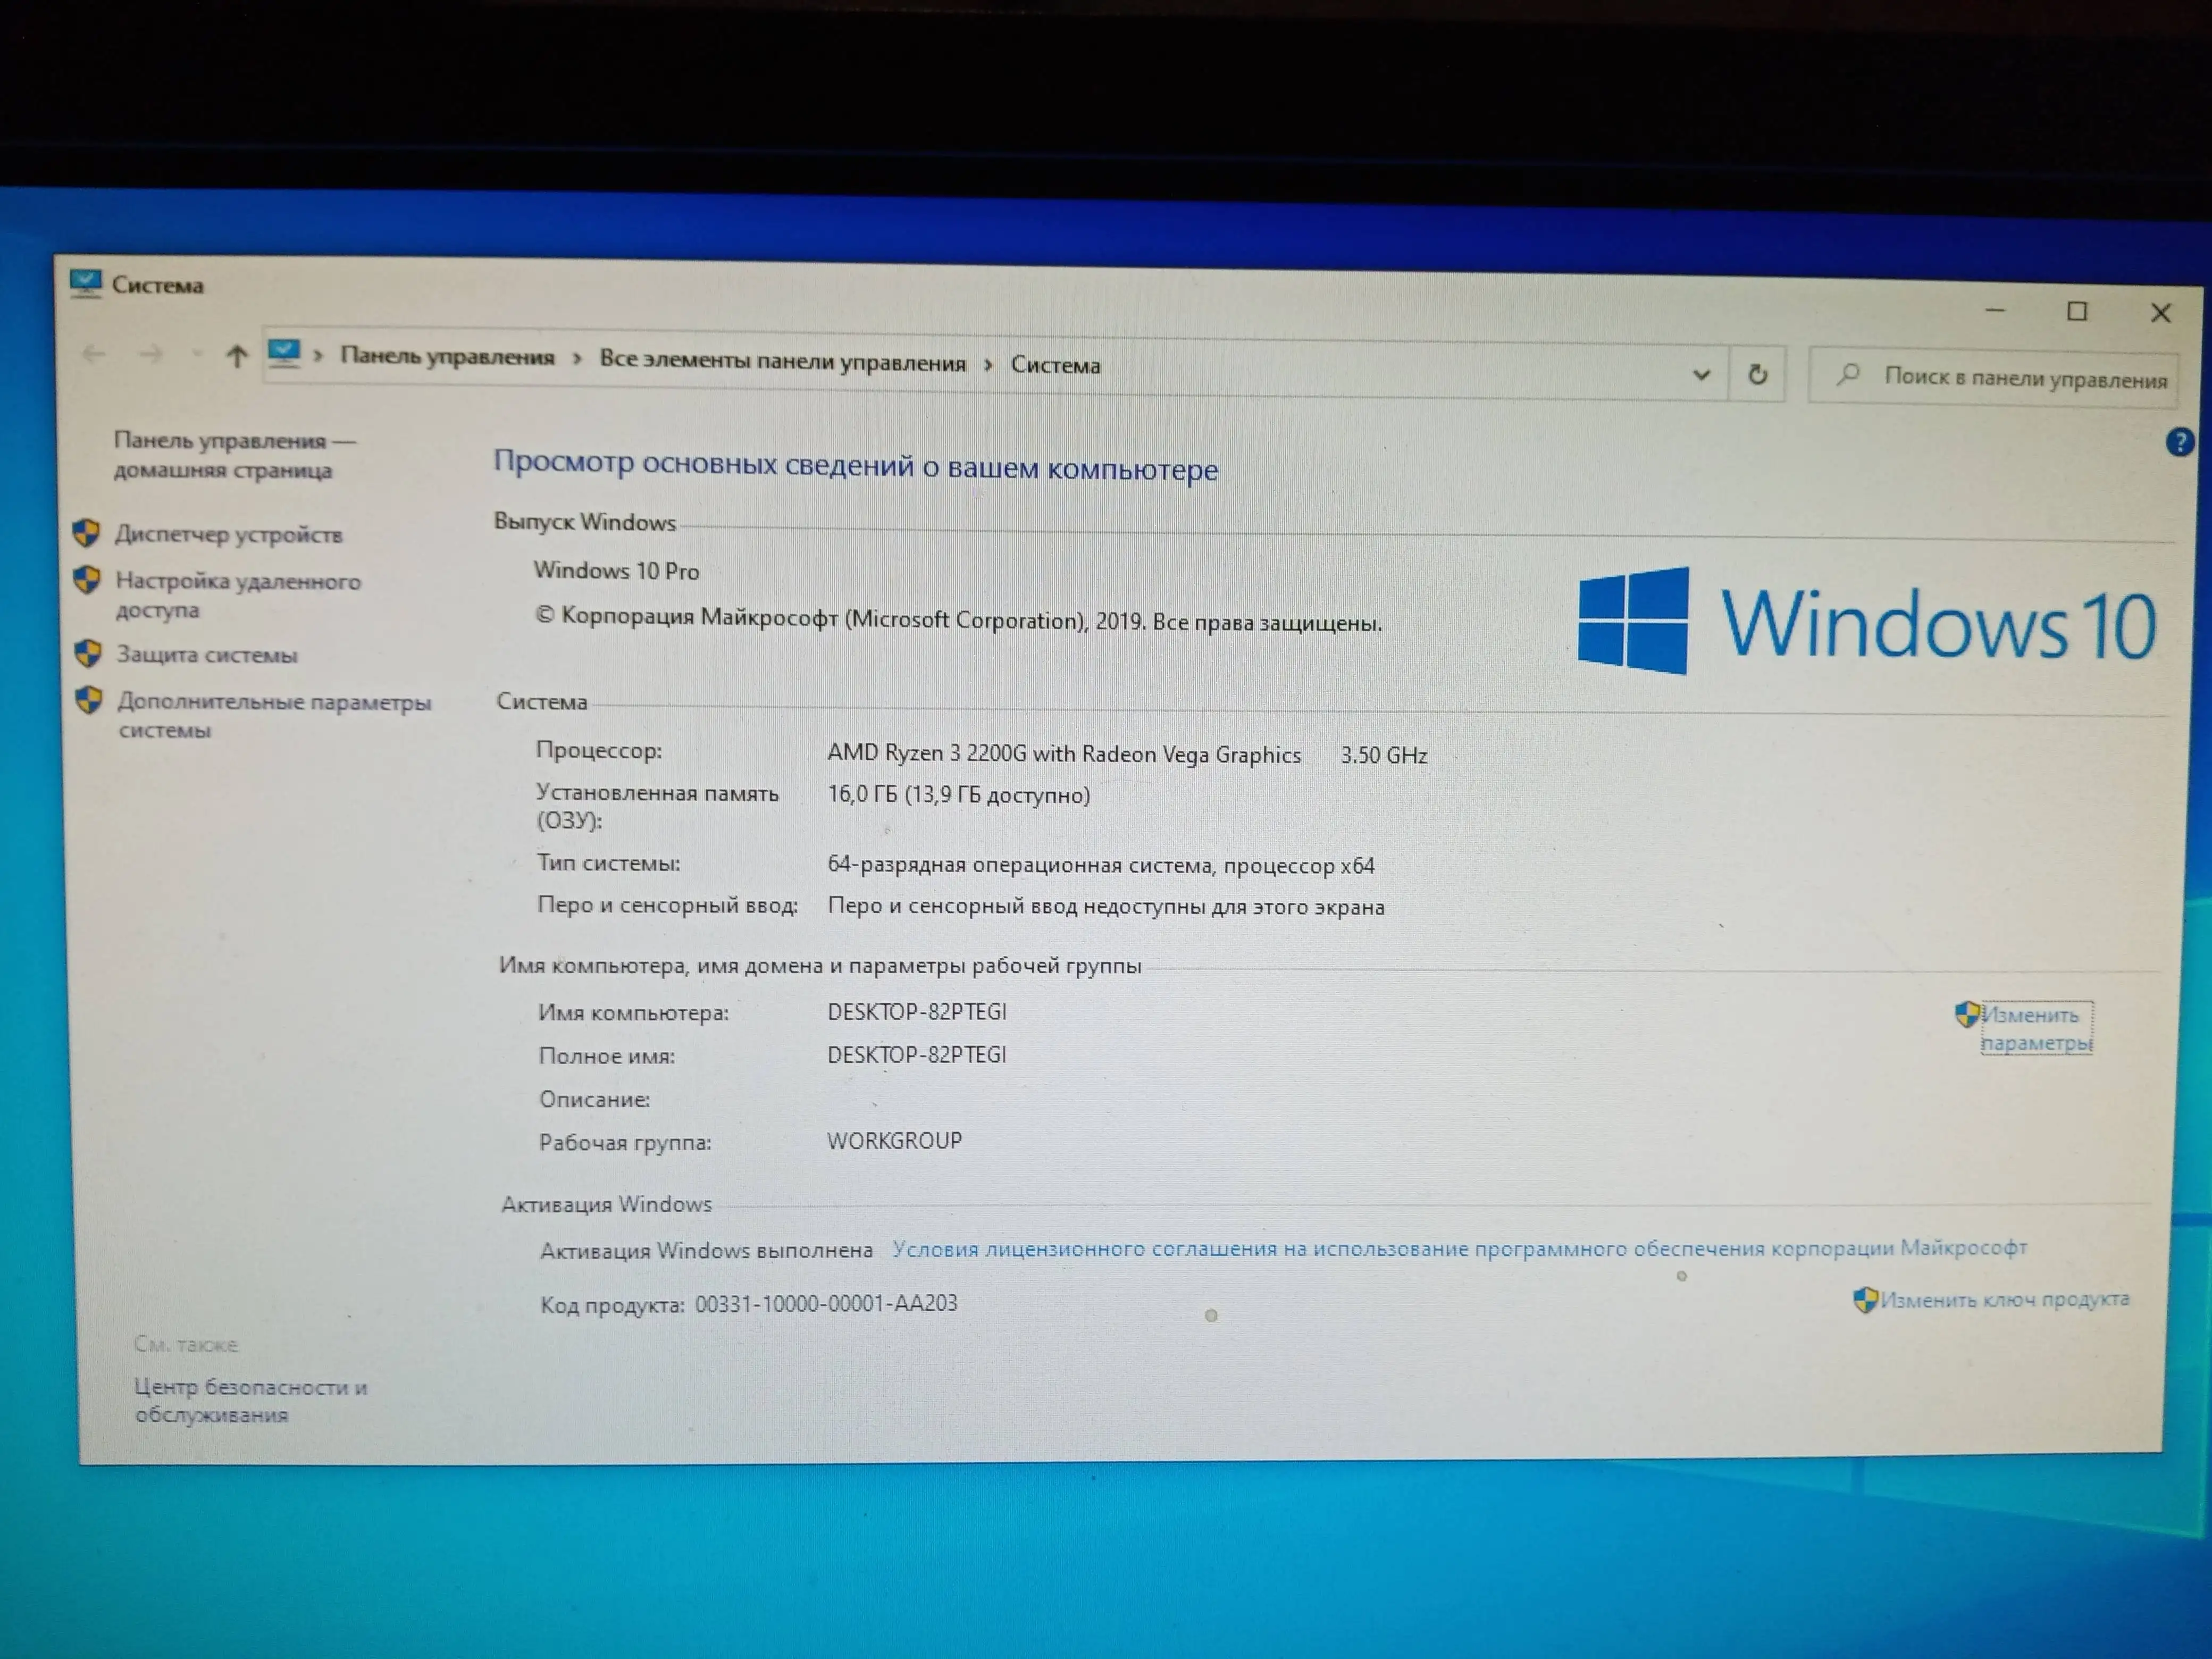
Task: Click the forward arrow navigation button
Action: click(x=151, y=354)
